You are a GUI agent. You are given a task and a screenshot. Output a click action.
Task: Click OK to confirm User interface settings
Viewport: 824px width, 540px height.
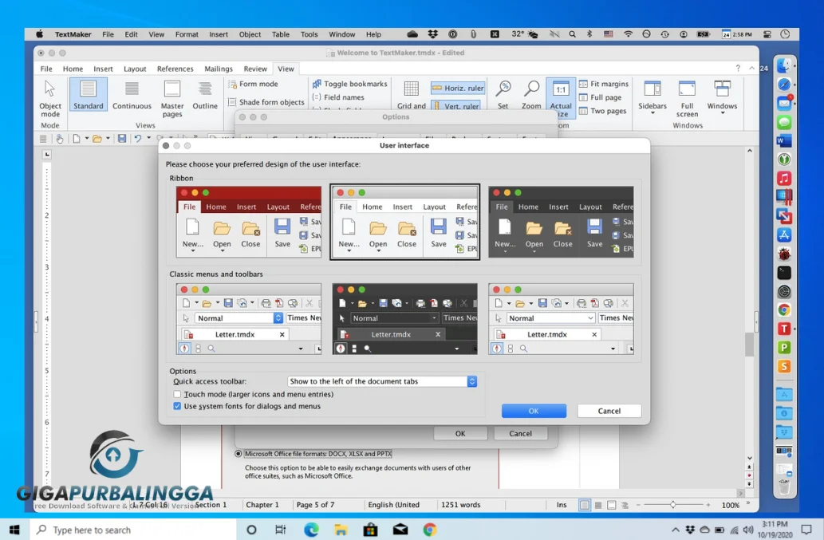click(533, 411)
